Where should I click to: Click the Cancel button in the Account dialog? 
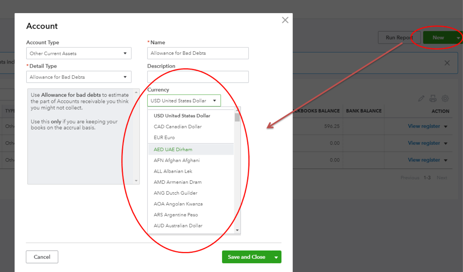[42, 257]
